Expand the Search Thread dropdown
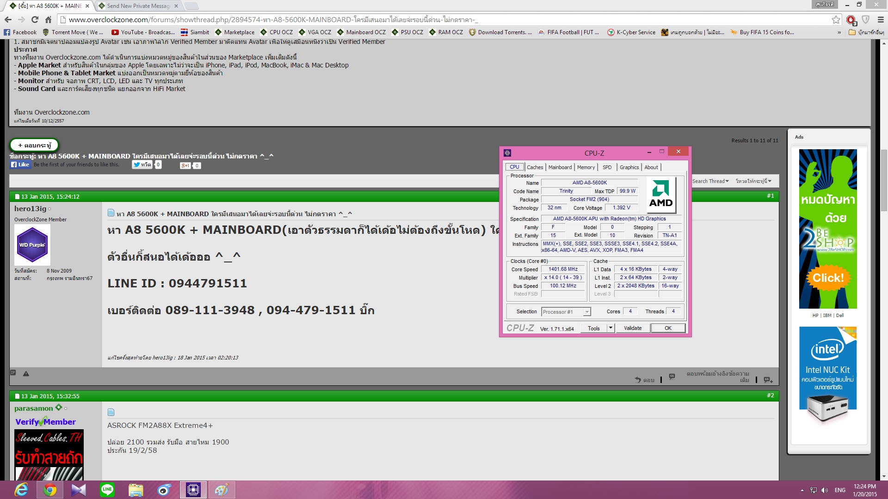The height and width of the screenshot is (499, 888). [x=710, y=181]
